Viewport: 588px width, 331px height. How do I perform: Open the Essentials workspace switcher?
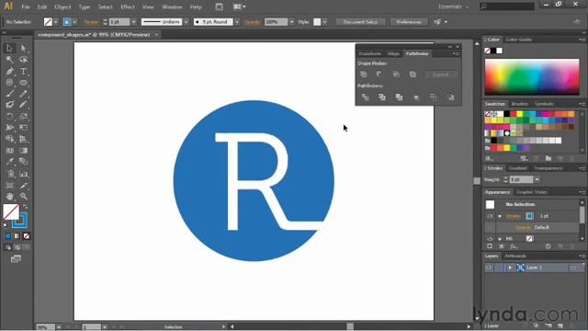click(x=454, y=6)
